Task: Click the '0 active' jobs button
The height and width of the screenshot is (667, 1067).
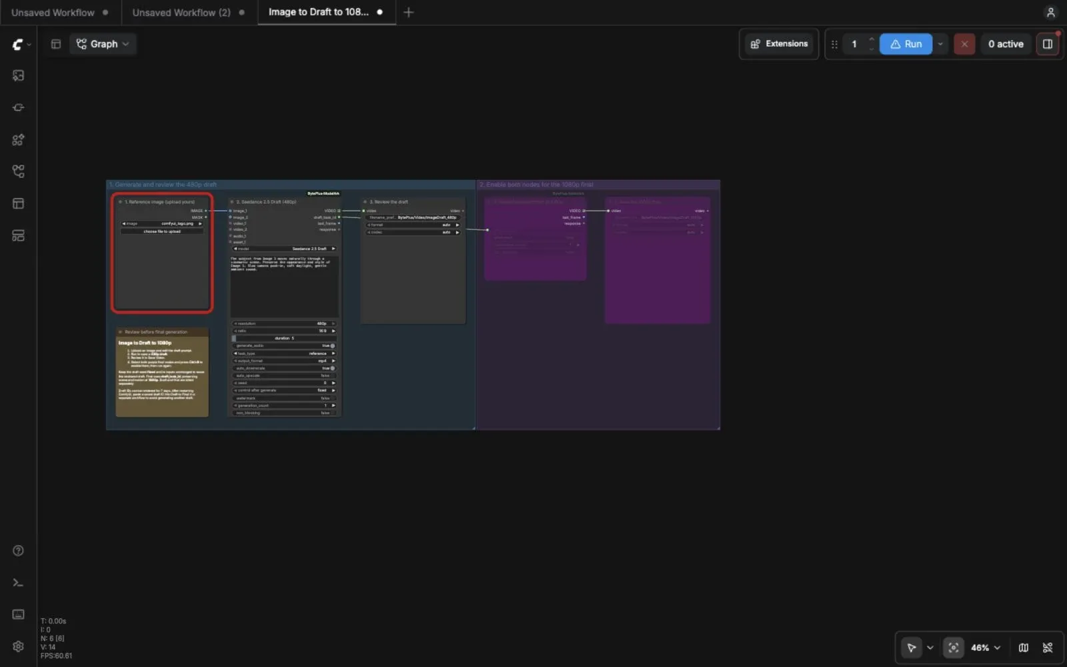Action: (1006, 44)
